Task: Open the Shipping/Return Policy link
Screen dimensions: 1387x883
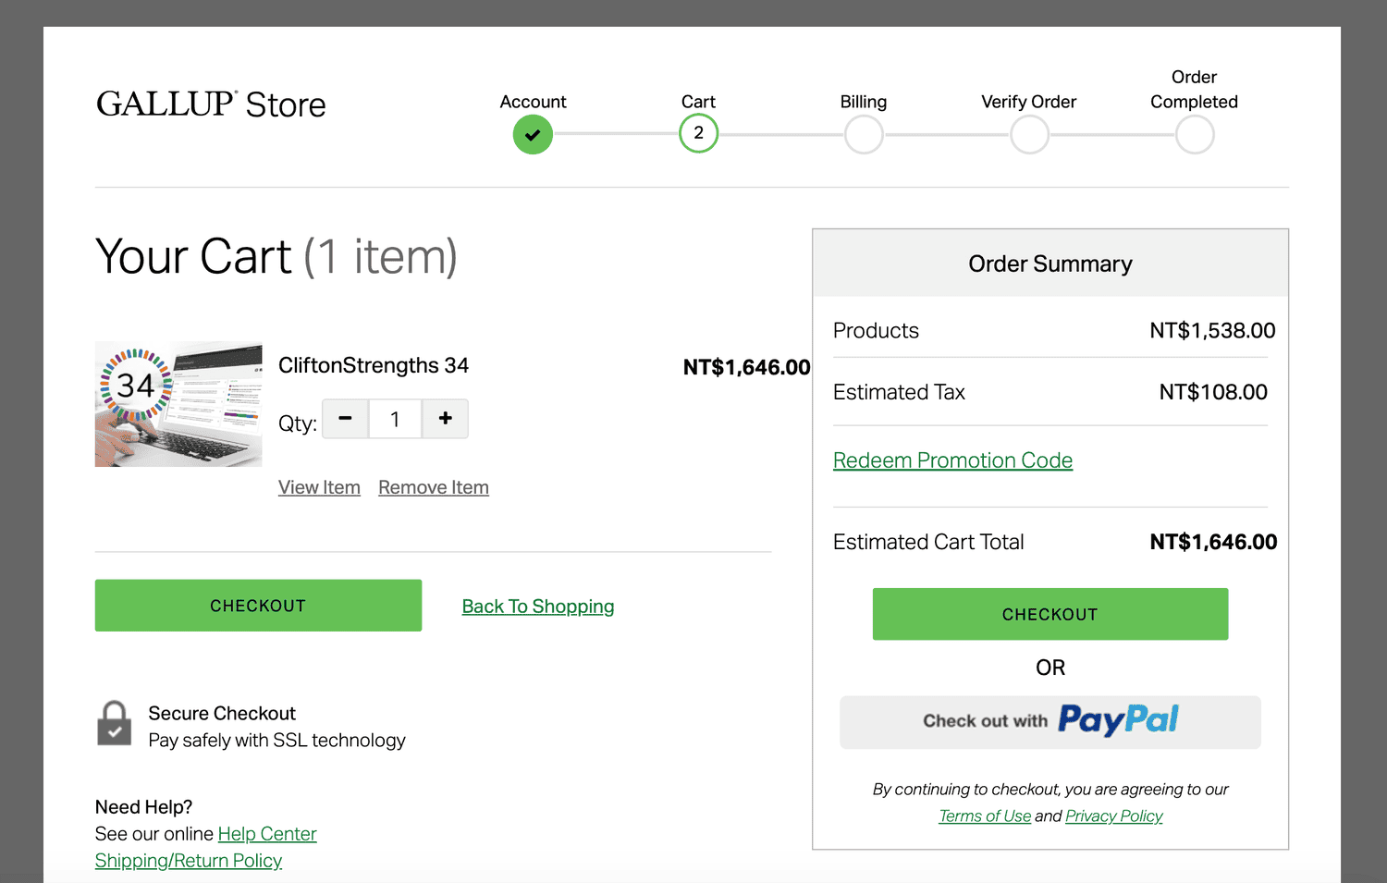Action: pos(189,861)
